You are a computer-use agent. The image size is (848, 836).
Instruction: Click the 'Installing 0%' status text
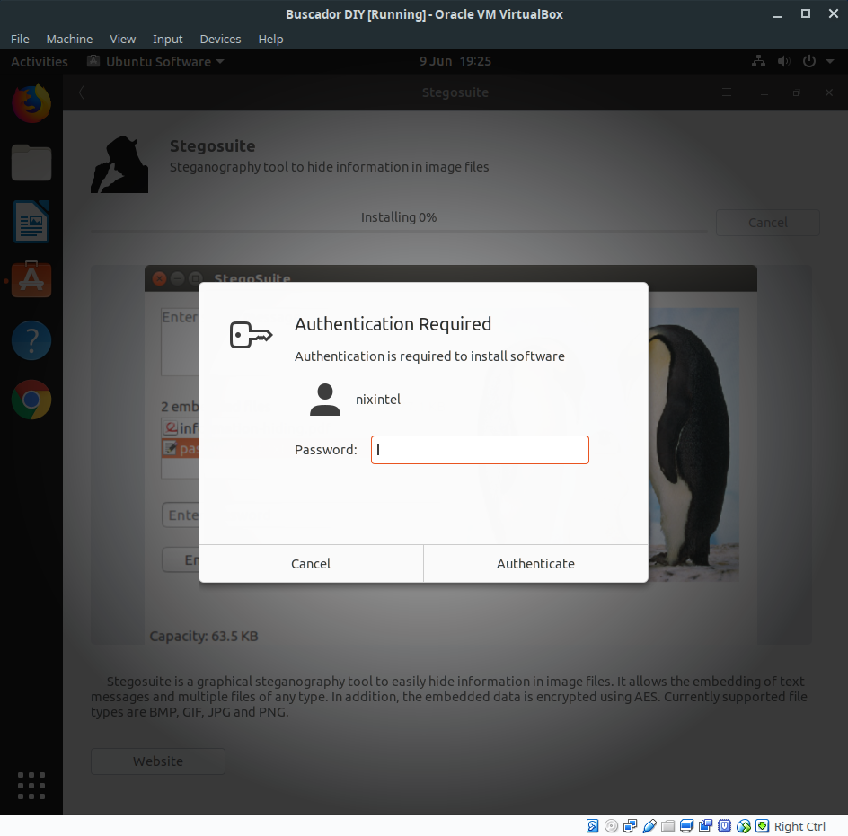tap(399, 217)
